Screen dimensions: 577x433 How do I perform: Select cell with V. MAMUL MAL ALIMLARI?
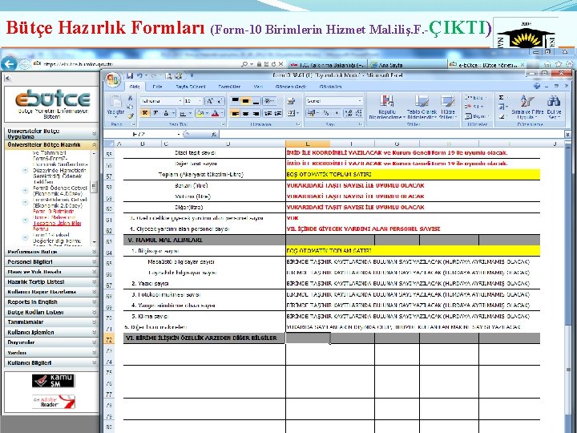pyautogui.click(x=204, y=240)
